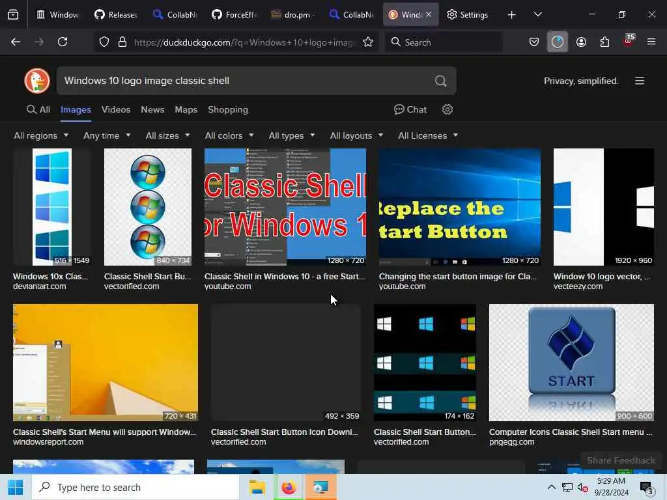Open the Extensions puzzle icon
667x500 pixels.
604,42
